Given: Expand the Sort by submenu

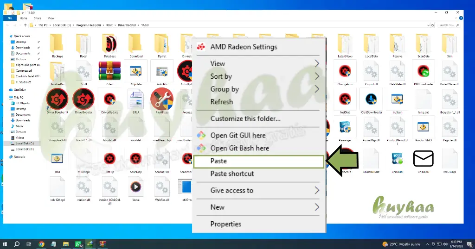Looking at the screenshot, I should [x=259, y=76].
